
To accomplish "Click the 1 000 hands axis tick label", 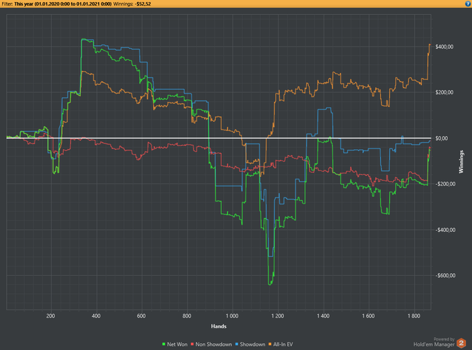I will (x=232, y=316).
